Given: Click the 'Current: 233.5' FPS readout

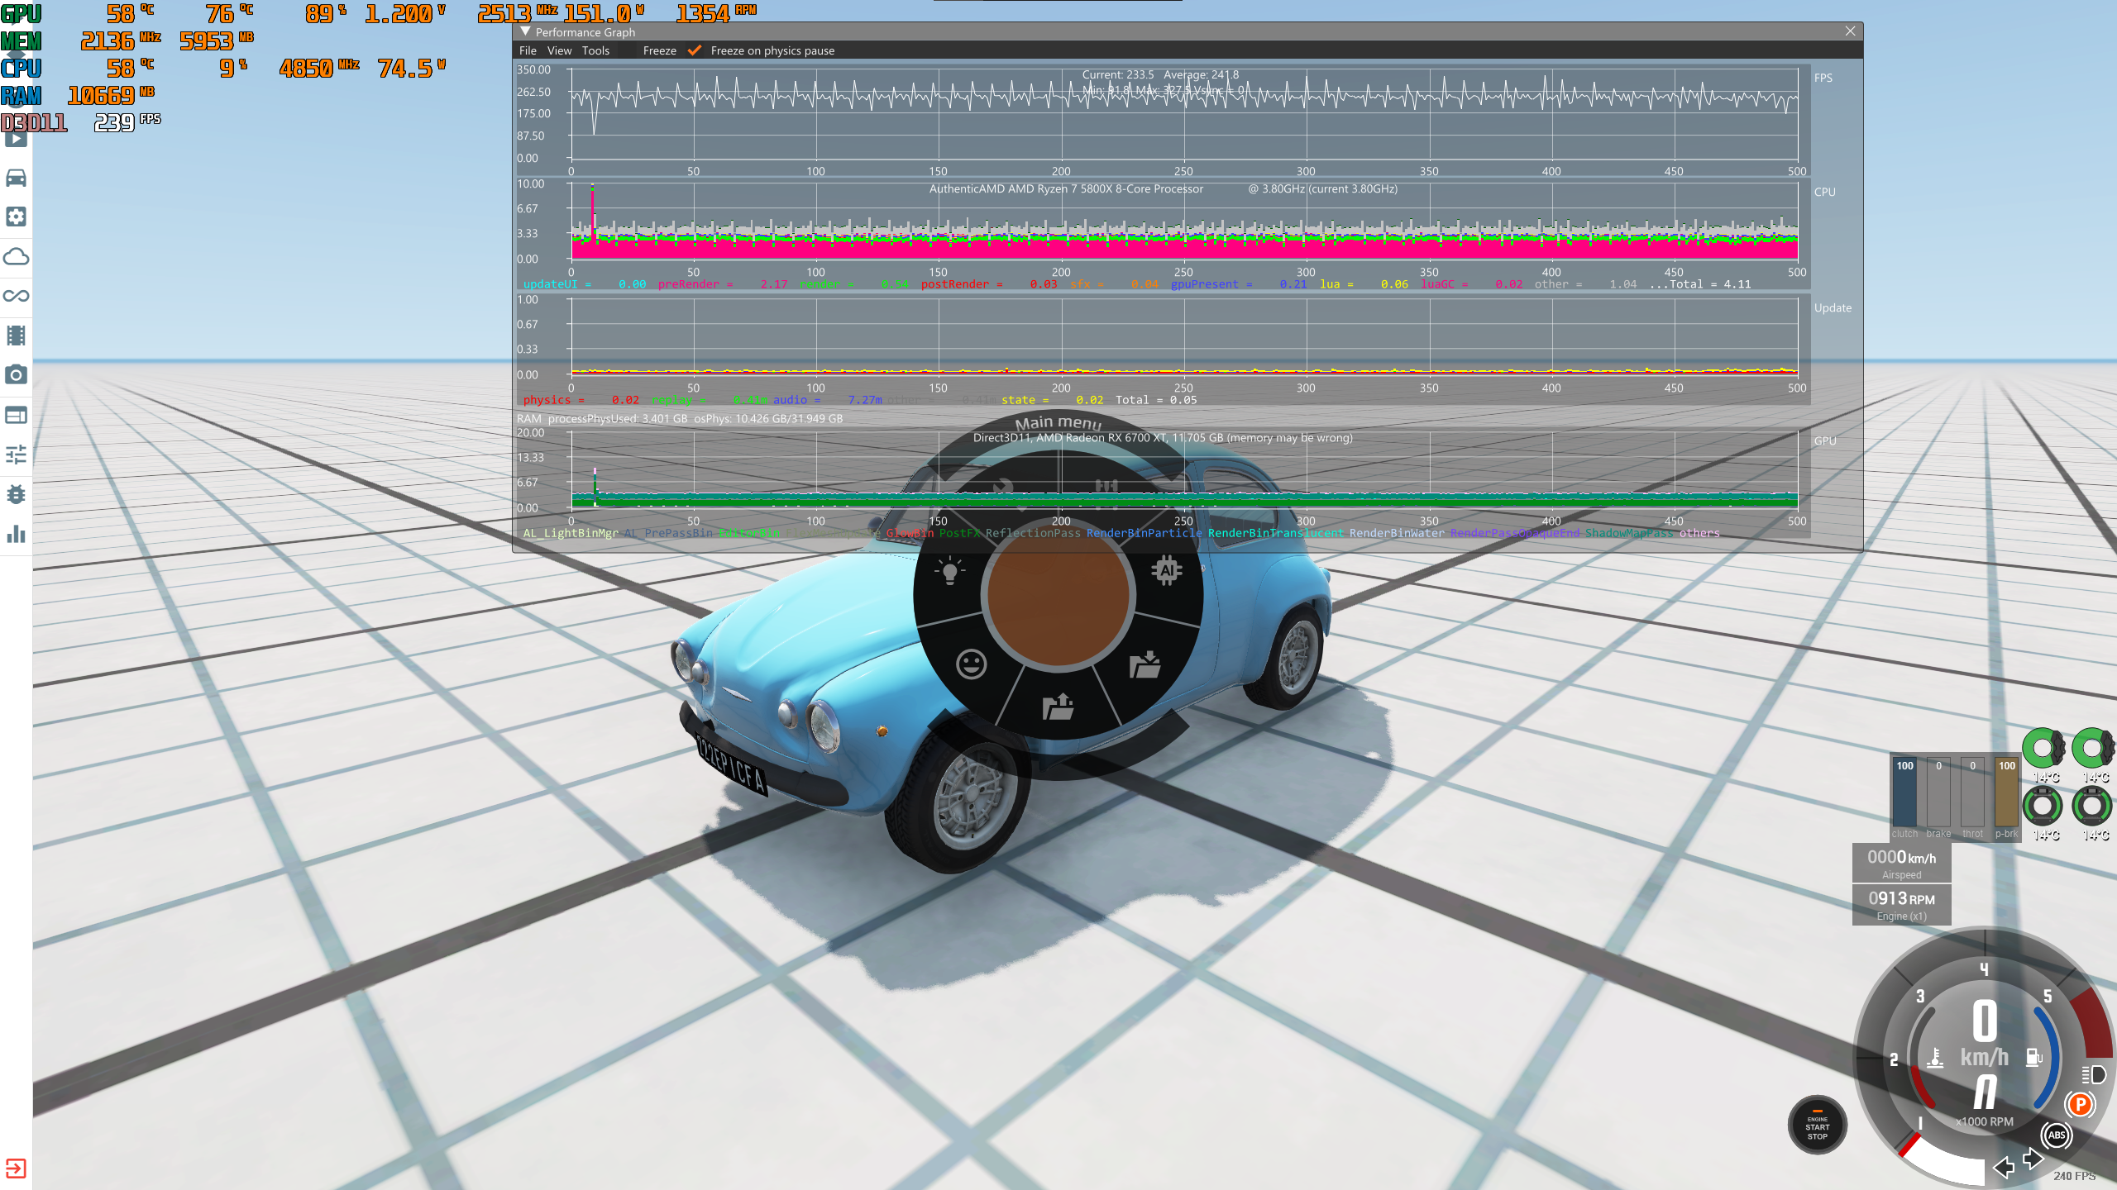Looking at the screenshot, I should (x=1117, y=74).
